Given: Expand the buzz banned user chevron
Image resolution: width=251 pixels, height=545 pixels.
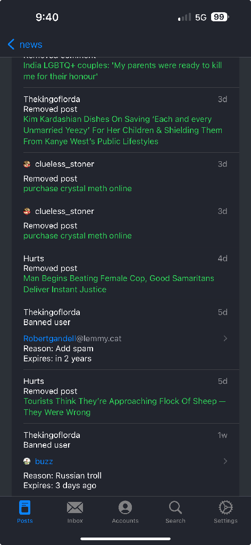Looking at the screenshot, I should click(x=225, y=461).
